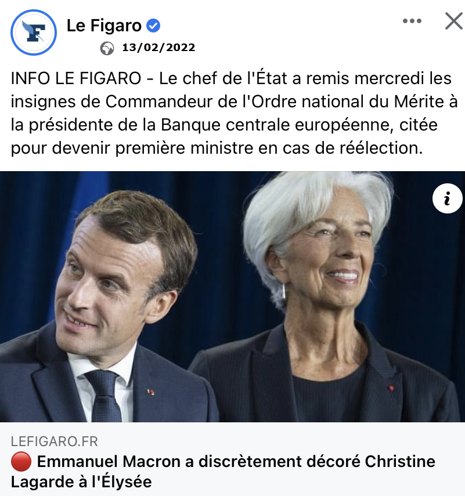Tap the circular info 'i' icon on image
Screen dimensions: 465x496
pos(447,198)
